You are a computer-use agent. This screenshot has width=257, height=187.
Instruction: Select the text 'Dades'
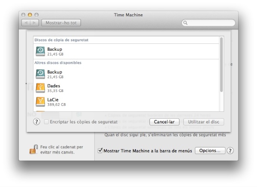[54, 86]
